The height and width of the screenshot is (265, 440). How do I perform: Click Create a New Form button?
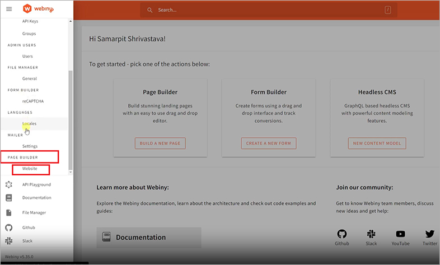tap(269, 143)
